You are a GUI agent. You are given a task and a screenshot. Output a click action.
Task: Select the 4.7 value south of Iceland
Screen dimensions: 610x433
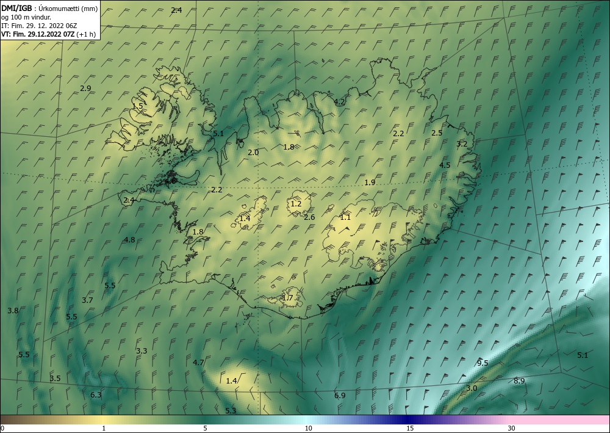coord(198,363)
